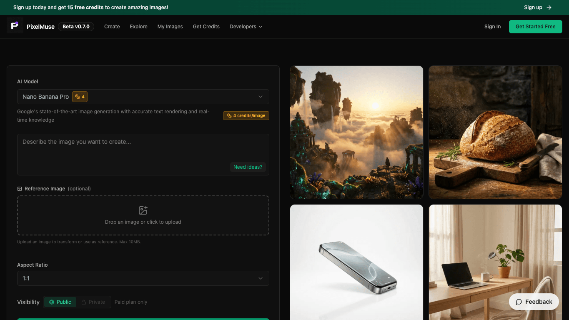Open the floating islands sunset image
The height and width of the screenshot is (320, 569).
coord(356,132)
